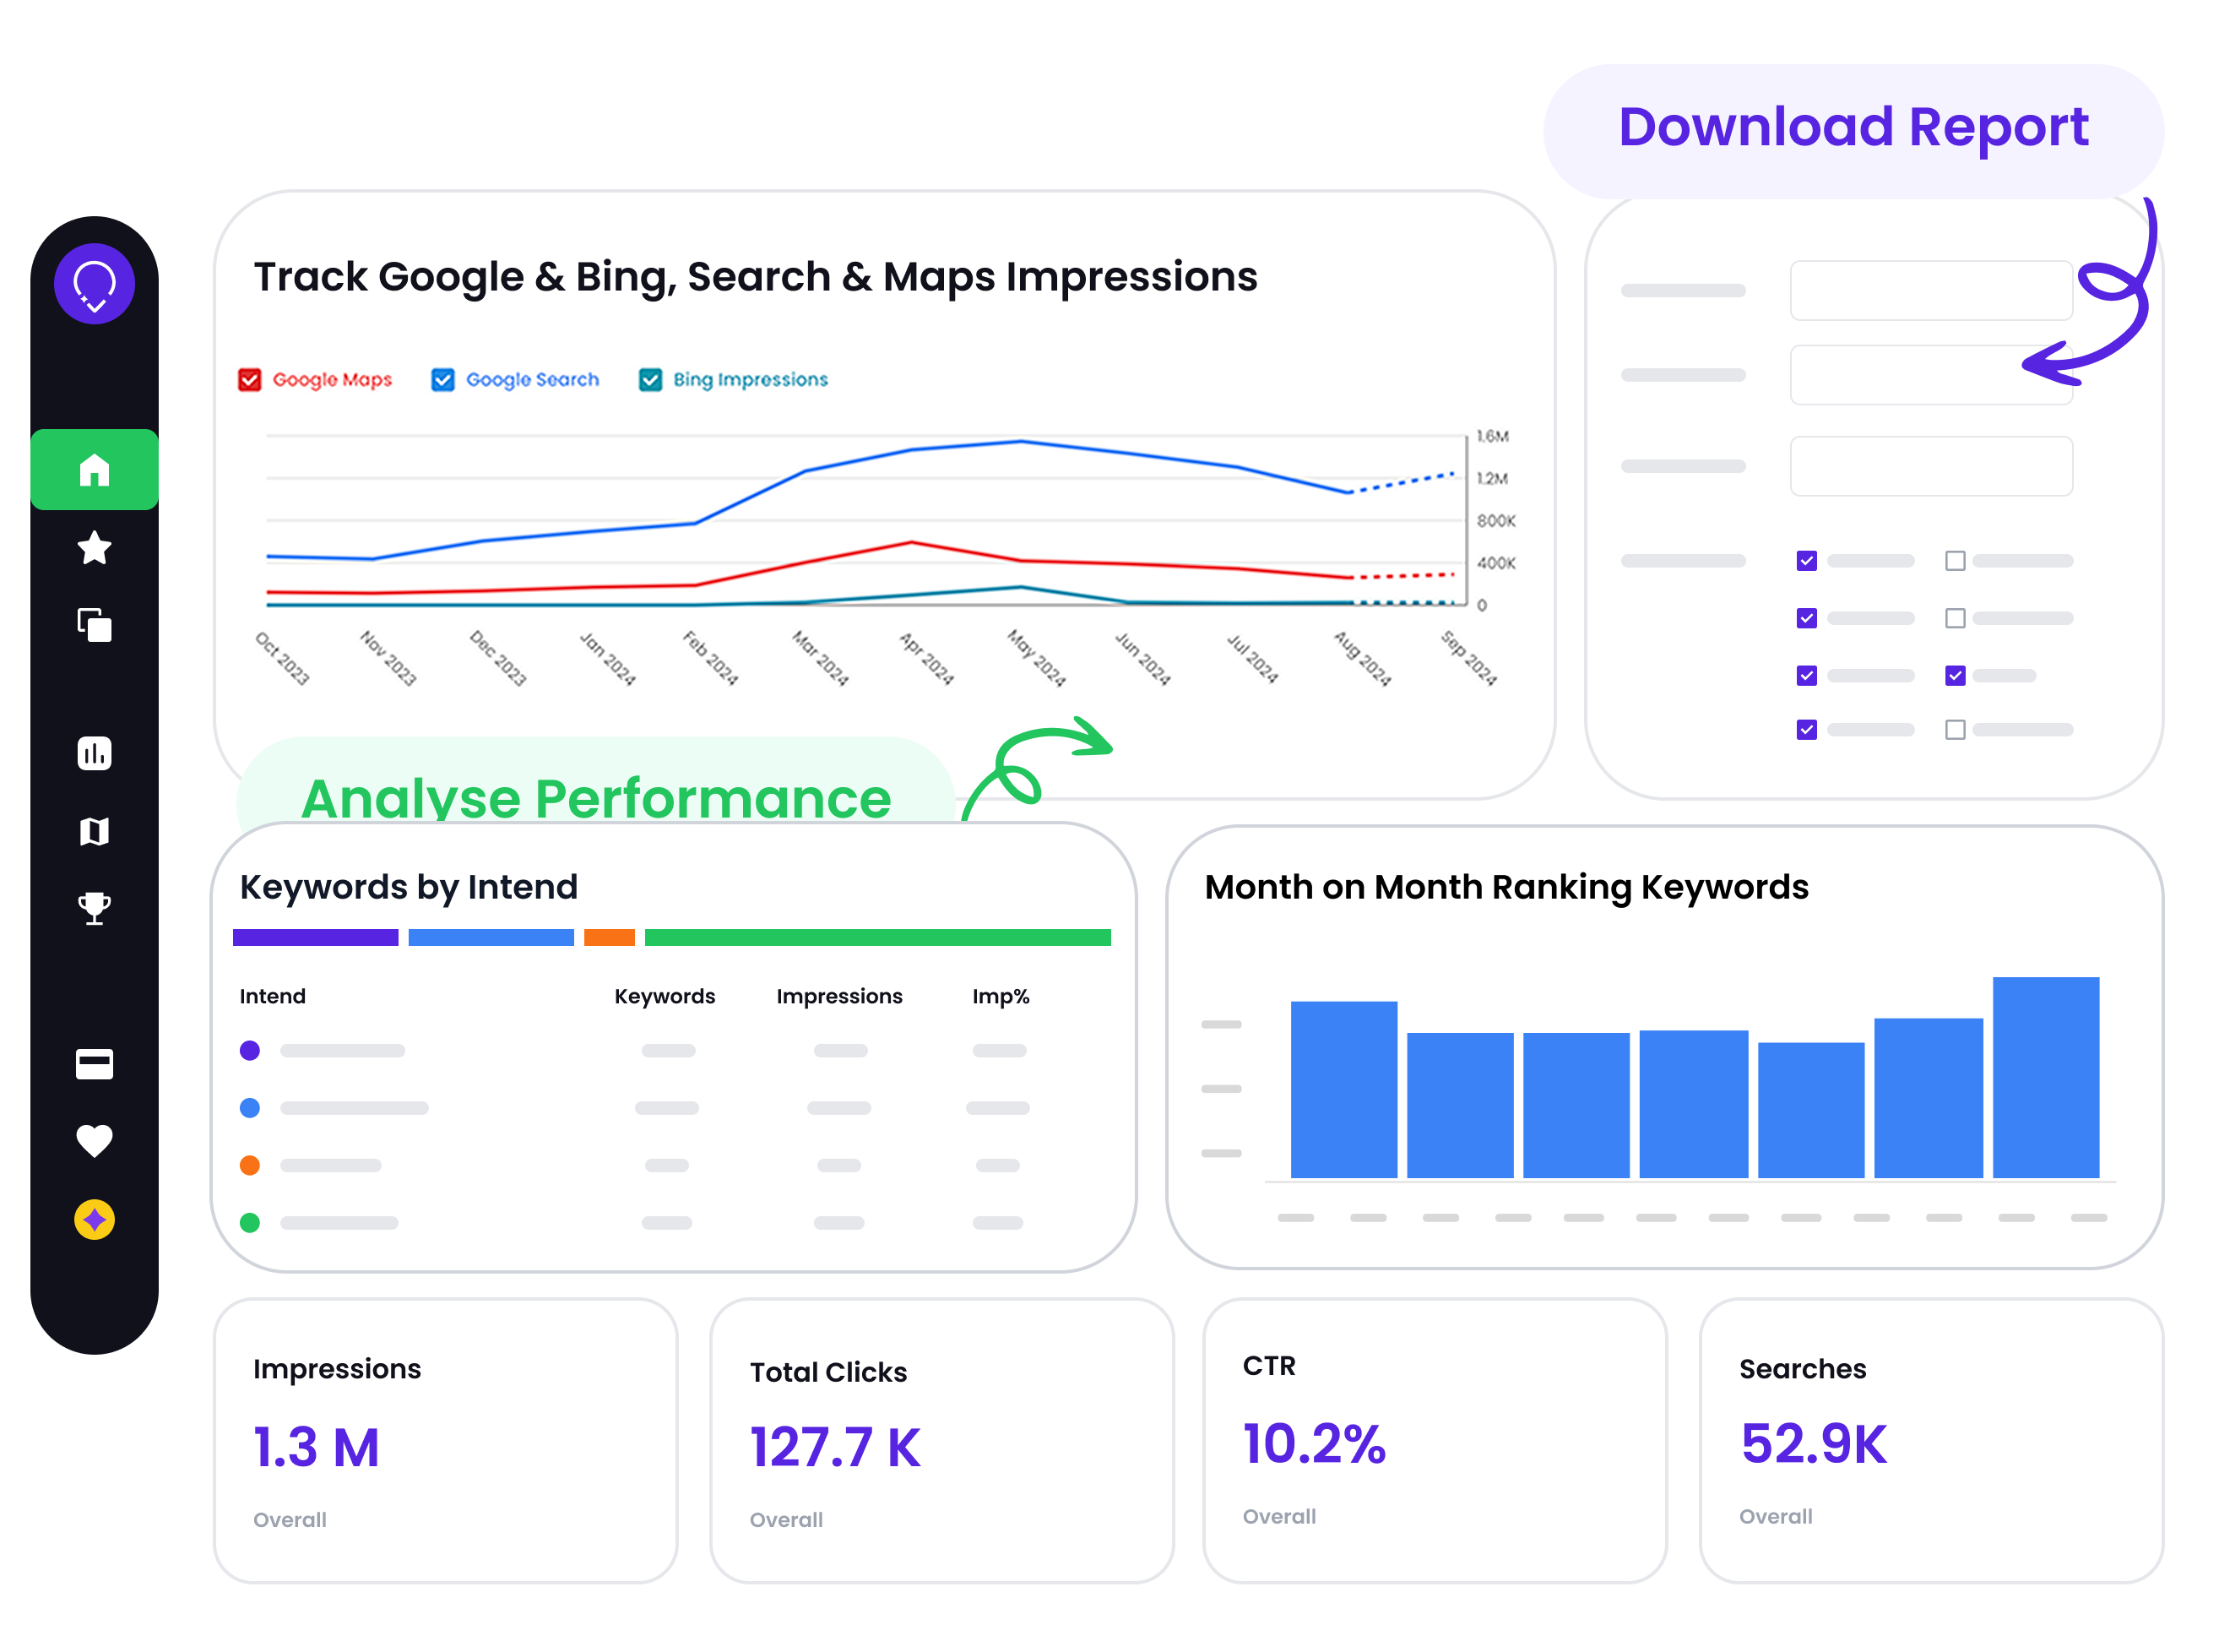Click the Analyse Performance label
The width and height of the screenshot is (2219, 1652).
coord(596,797)
